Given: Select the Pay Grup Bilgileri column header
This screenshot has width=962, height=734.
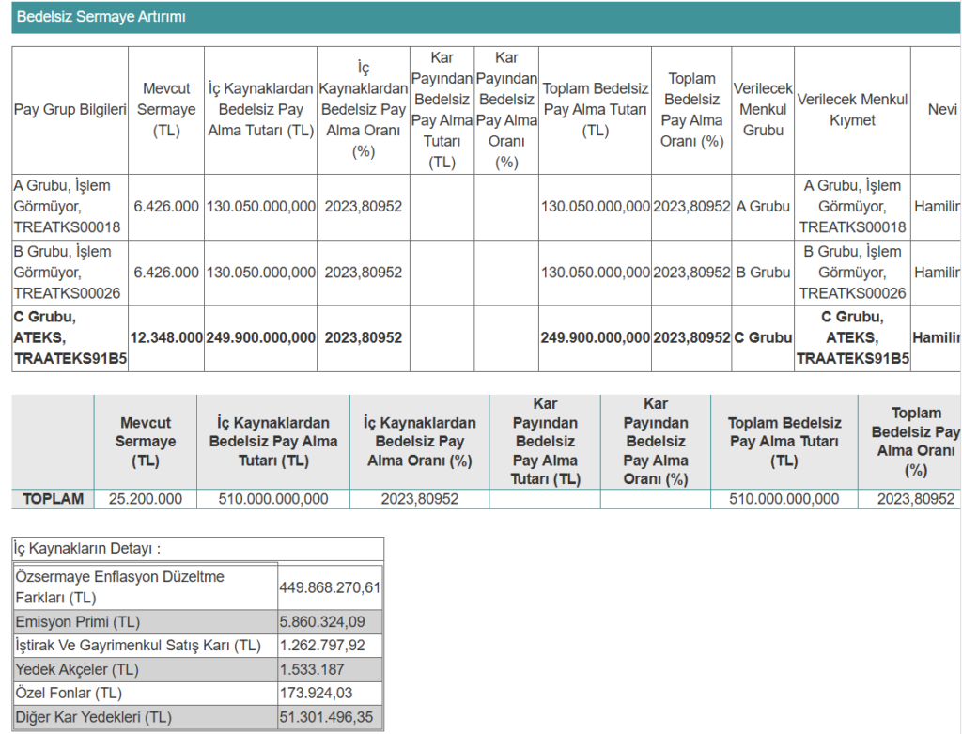Looking at the screenshot, I should click(70, 110).
